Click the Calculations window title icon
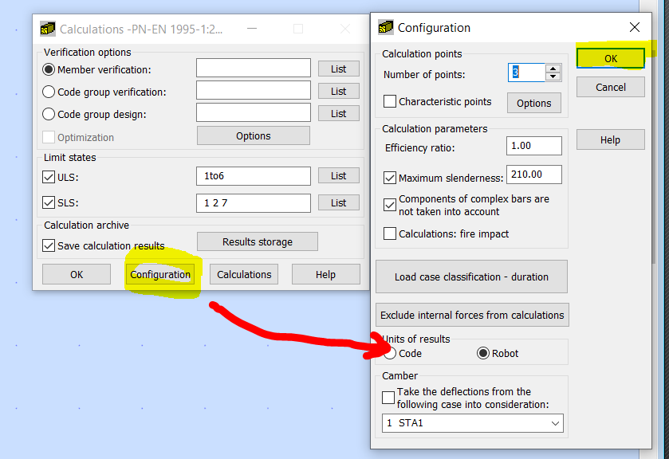Viewport: 669px width, 459px height. point(48,29)
